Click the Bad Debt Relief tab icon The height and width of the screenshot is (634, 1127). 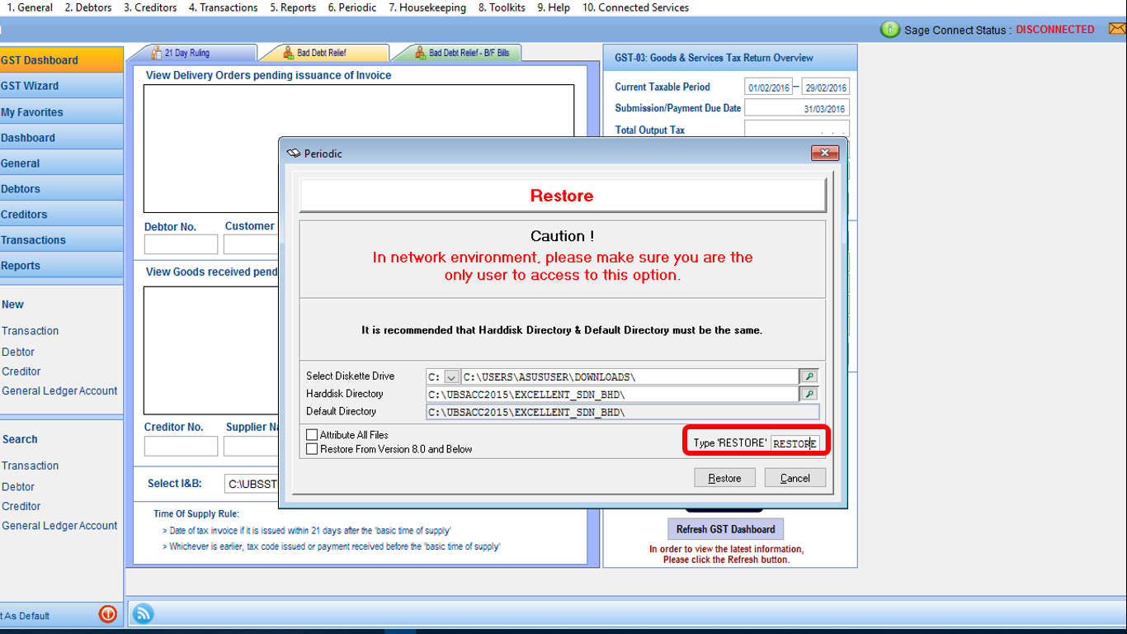point(289,53)
